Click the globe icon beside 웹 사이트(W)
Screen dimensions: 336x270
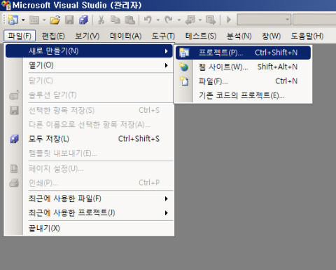coord(184,67)
